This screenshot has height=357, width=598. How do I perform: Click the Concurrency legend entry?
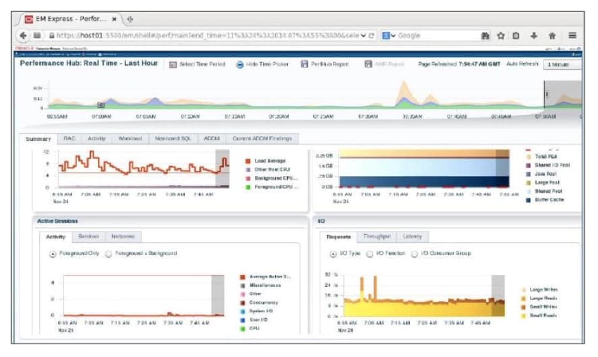pos(264,303)
